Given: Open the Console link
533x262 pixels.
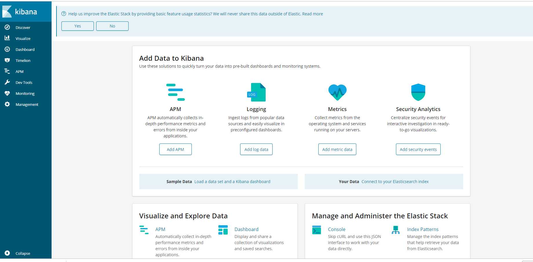Looking at the screenshot, I should click(337, 229).
